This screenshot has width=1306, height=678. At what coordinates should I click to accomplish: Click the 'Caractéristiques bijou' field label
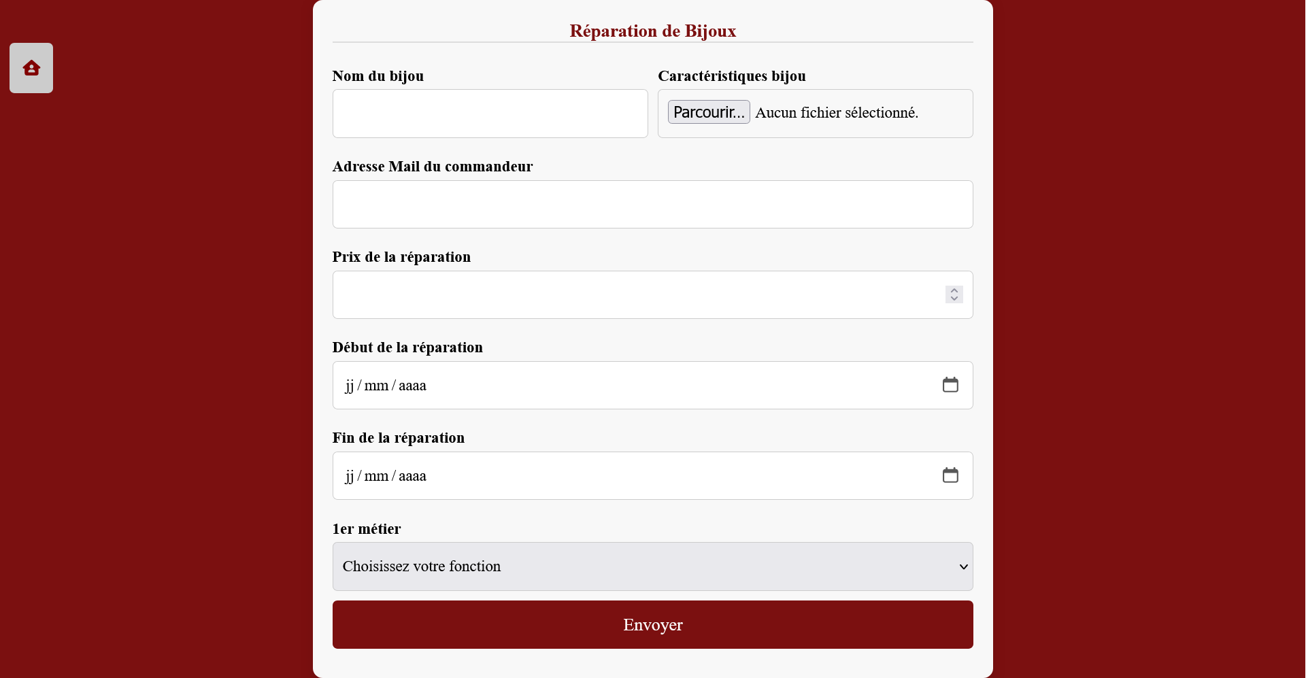click(x=732, y=76)
